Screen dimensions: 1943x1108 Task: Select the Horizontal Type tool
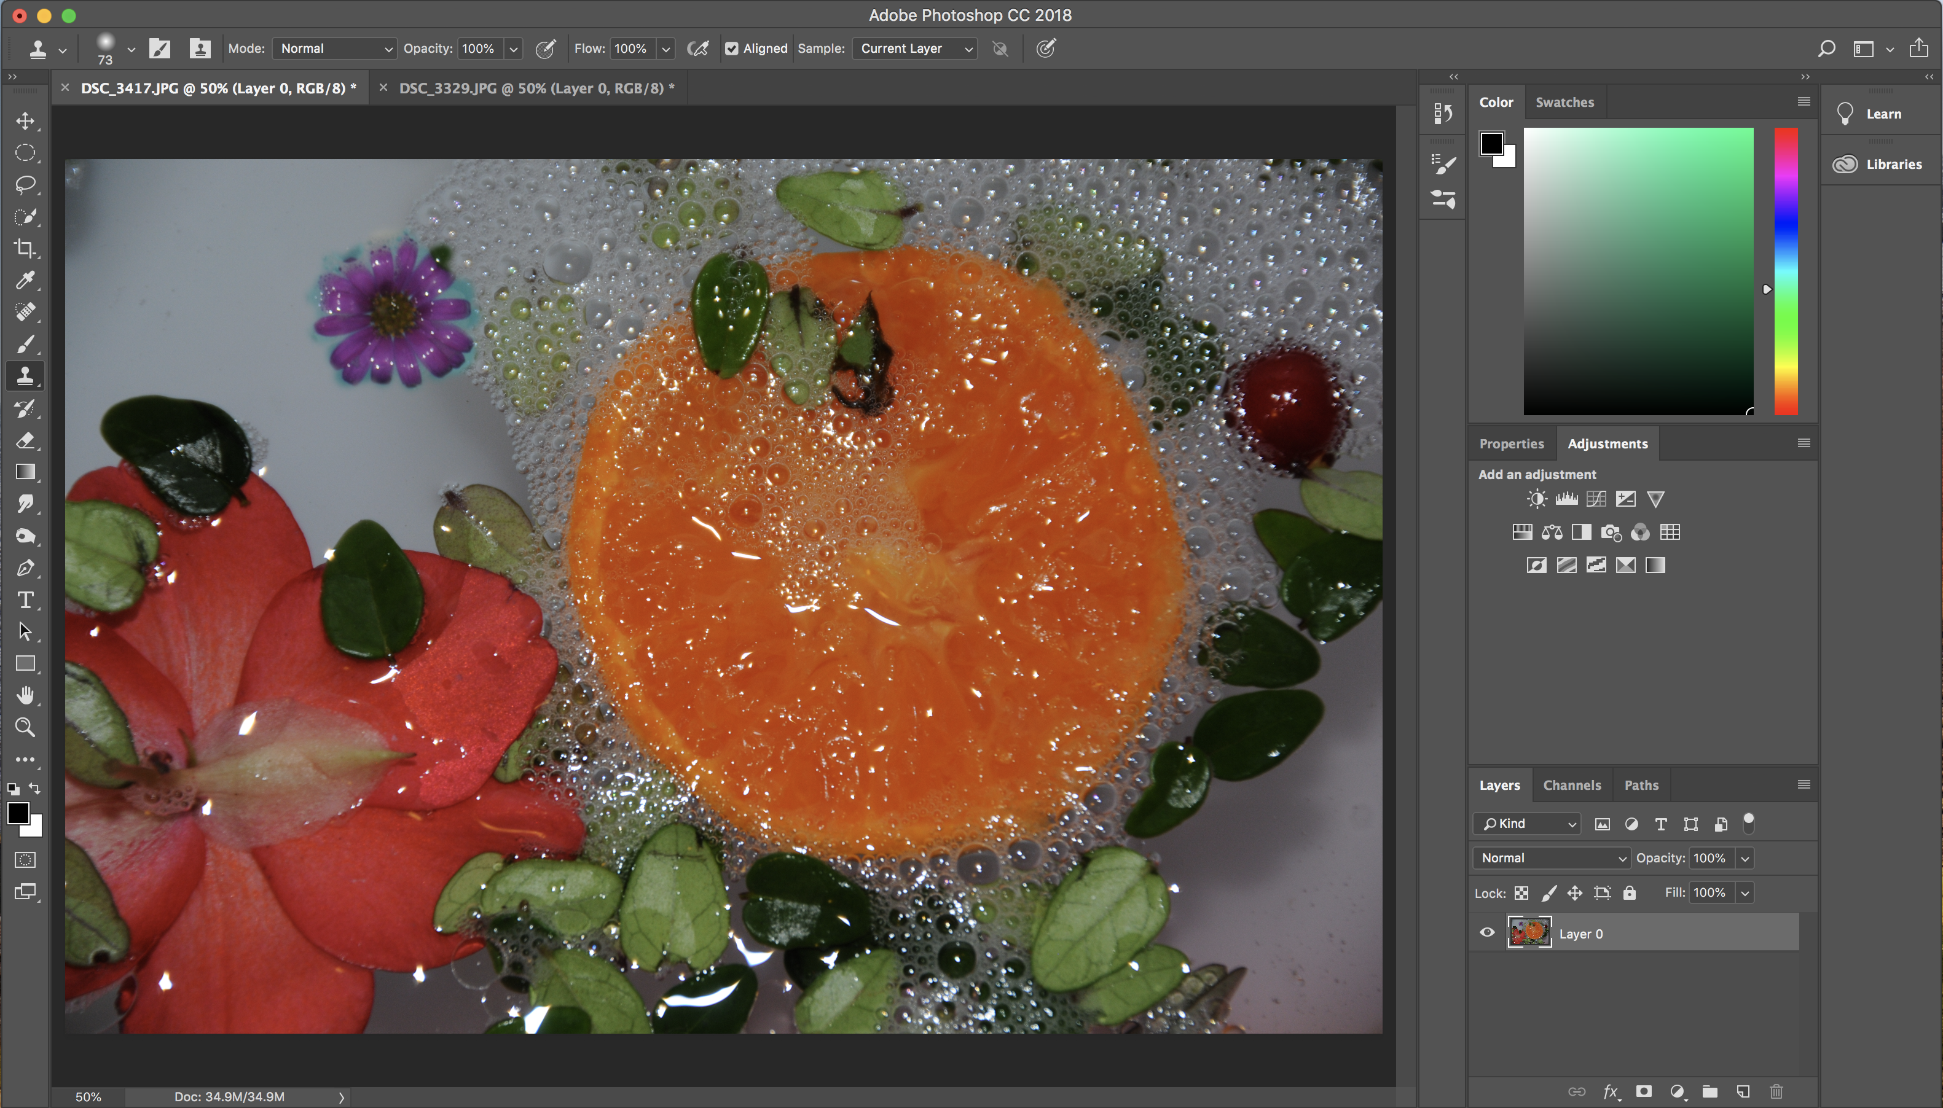click(25, 601)
